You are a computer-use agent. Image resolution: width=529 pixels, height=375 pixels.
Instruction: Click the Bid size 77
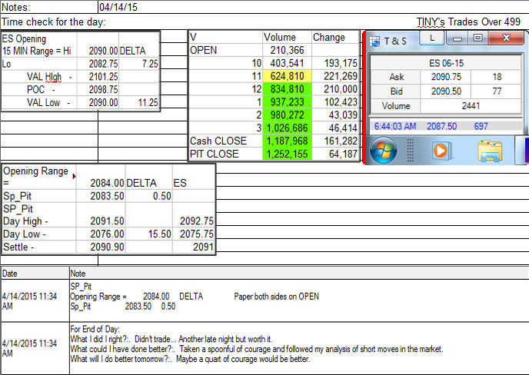point(497,91)
